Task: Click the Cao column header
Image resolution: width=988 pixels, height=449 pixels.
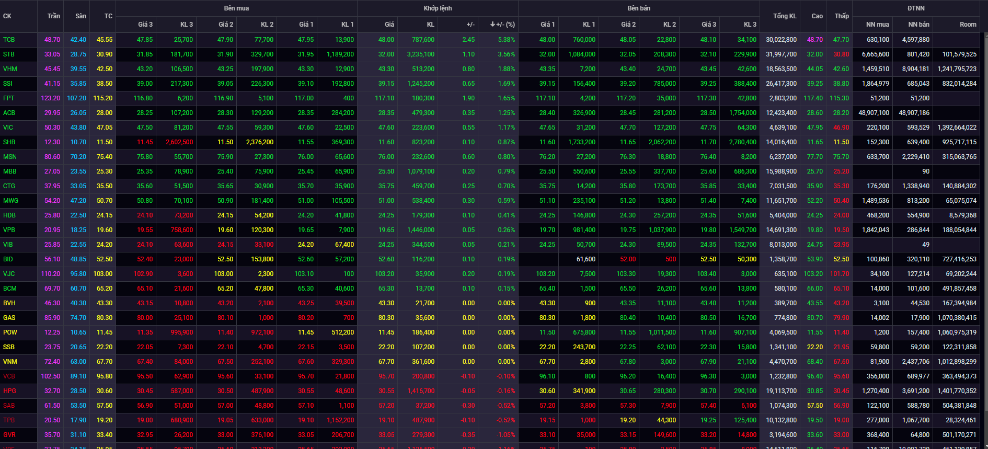Action: click(x=817, y=16)
